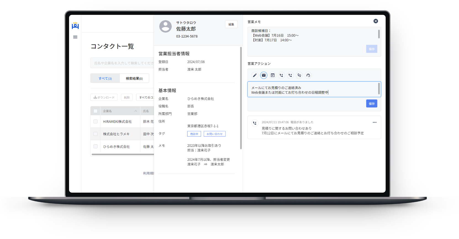
Task: Save the 営業メモ note
Action: (x=372, y=49)
